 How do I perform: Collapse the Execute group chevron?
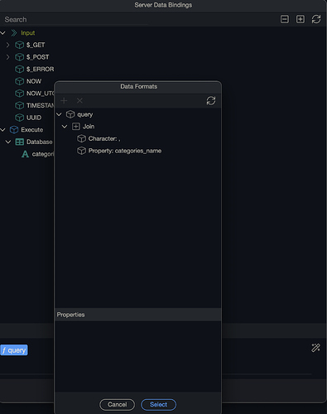[x=3, y=130]
